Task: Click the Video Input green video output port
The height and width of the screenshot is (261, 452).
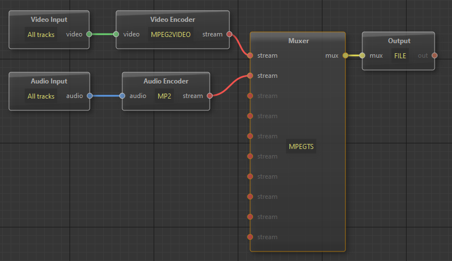Action: (89, 34)
